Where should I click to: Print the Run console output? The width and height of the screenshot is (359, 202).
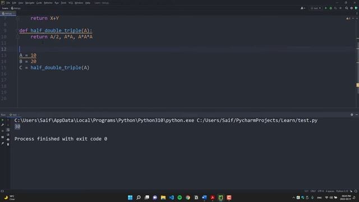tap(8, 139)
